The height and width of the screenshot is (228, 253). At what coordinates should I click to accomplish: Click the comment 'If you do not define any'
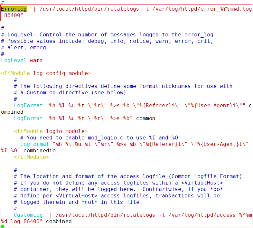118,183
